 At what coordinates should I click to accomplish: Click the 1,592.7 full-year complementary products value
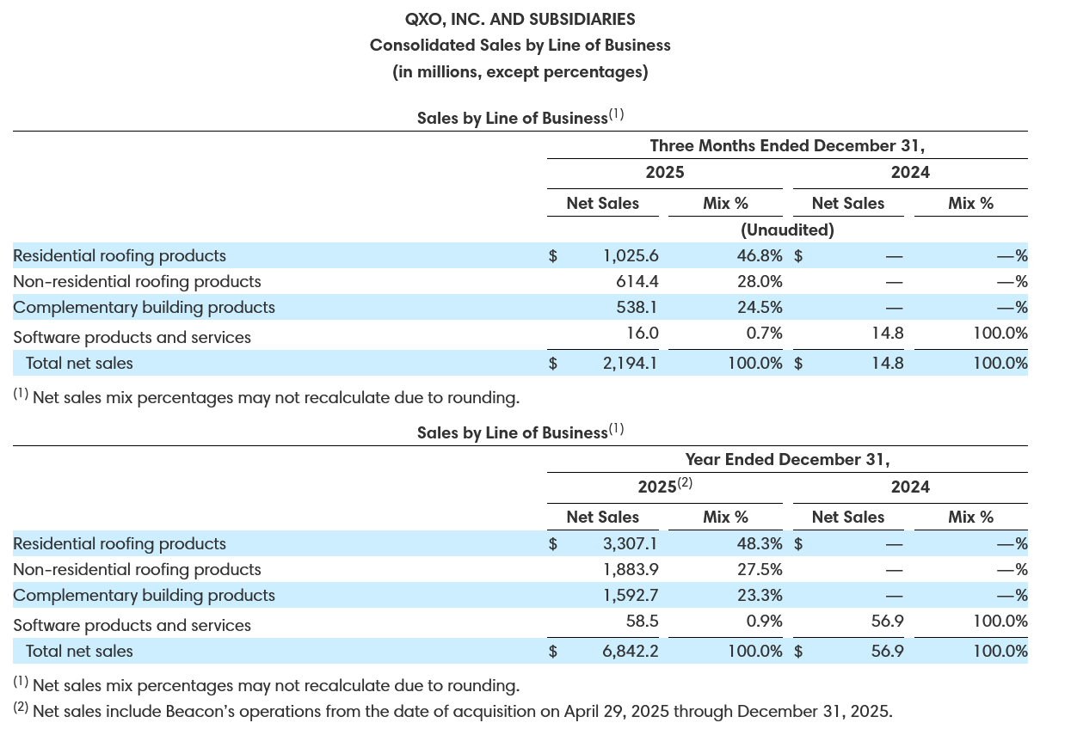pos(631,595)
